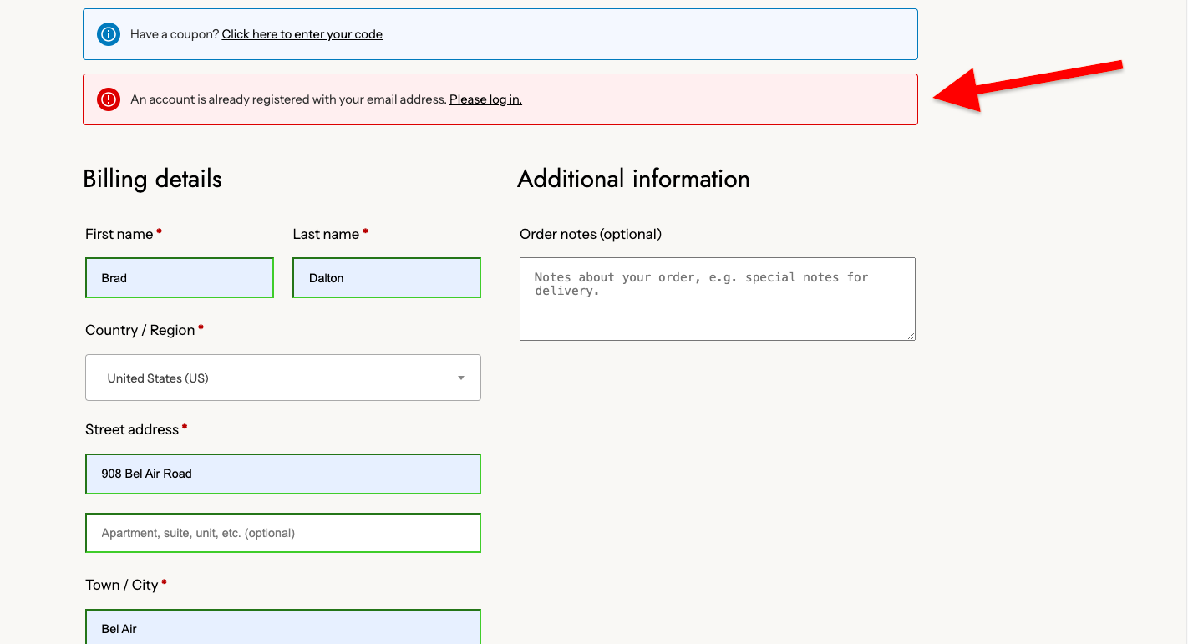Open the 'Click here to enter your code' link
1188x644 pixels.
[302, 34]
